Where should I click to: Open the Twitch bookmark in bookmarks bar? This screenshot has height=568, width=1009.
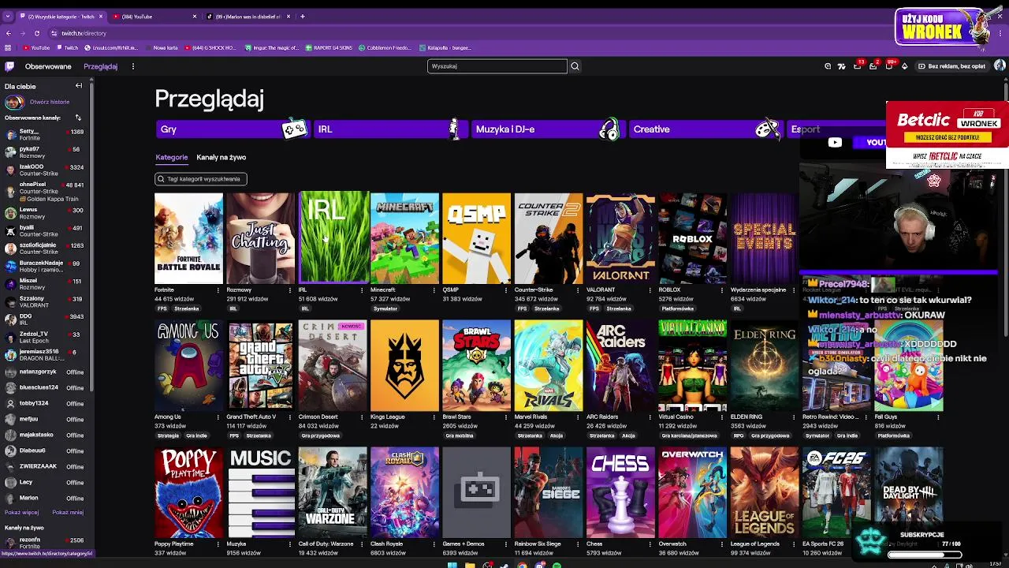point(66,47)
